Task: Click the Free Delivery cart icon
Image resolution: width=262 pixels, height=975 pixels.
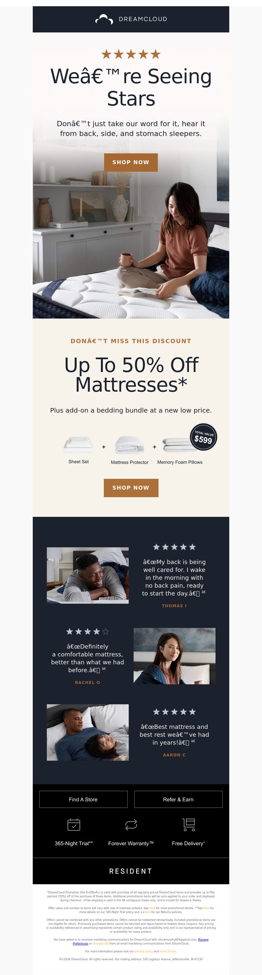Action: click(x=189, y=824)
